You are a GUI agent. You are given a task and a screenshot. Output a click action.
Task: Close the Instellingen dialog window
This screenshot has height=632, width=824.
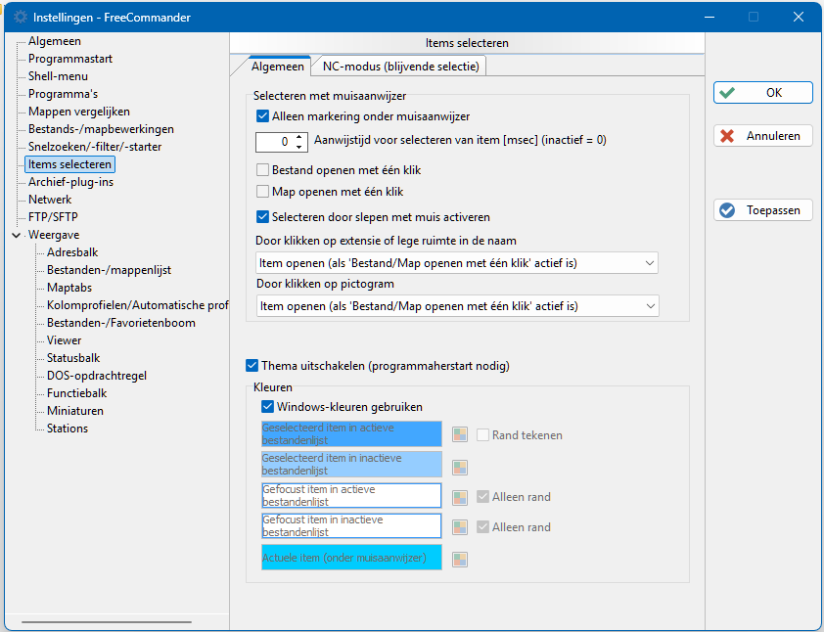pos(799,17)
